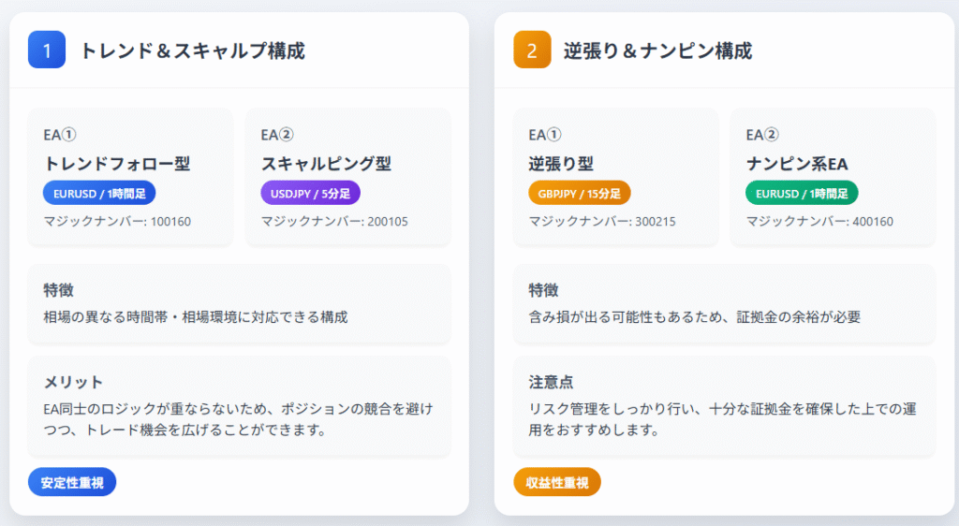Click the USDJPY / 5分足 purple pill

tap(311, 193)
